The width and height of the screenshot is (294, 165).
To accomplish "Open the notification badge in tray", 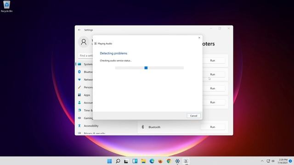I will (290, 161).
